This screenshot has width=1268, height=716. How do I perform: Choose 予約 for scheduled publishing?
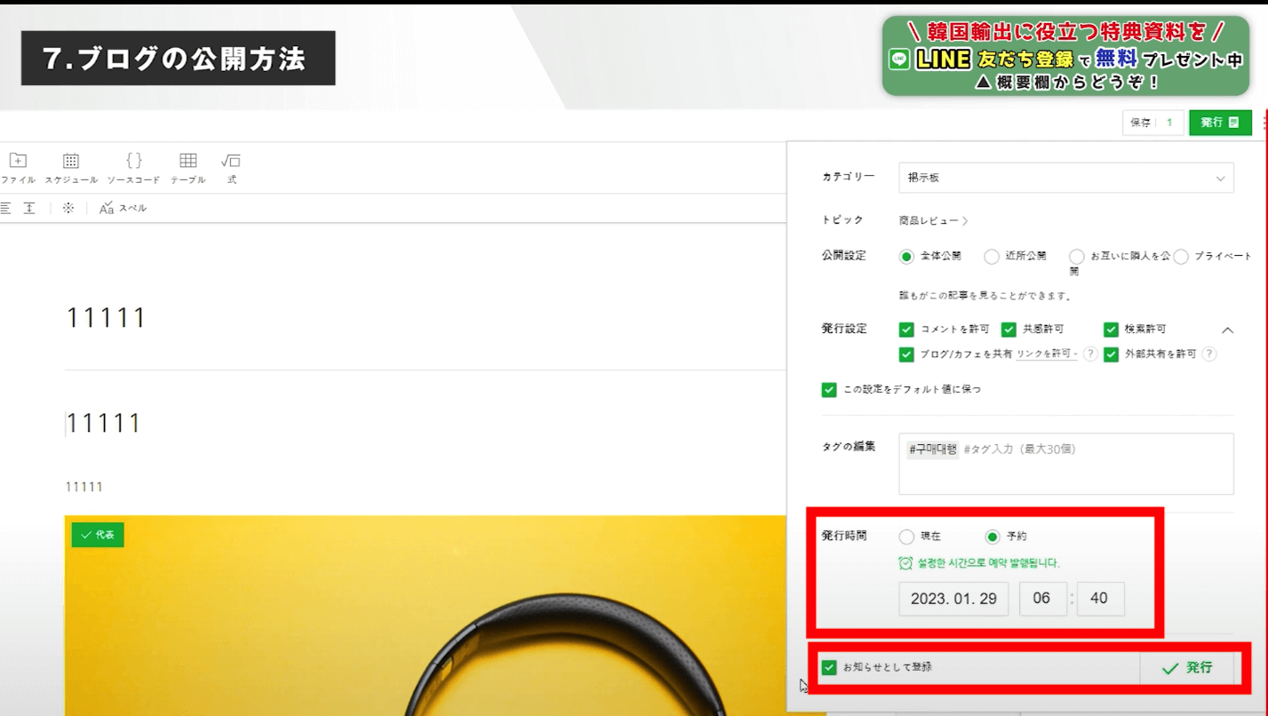(x=993, y=537)
